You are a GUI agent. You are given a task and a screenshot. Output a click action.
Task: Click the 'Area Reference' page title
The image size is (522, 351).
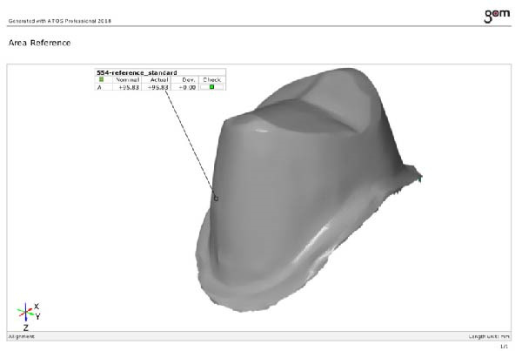(40, 43)
